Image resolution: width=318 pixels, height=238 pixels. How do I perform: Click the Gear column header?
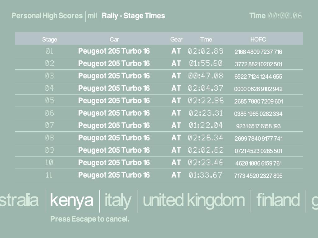176,39
